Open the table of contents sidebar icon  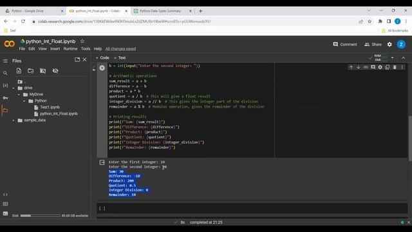pyautogui.click(x=5, y=61)
